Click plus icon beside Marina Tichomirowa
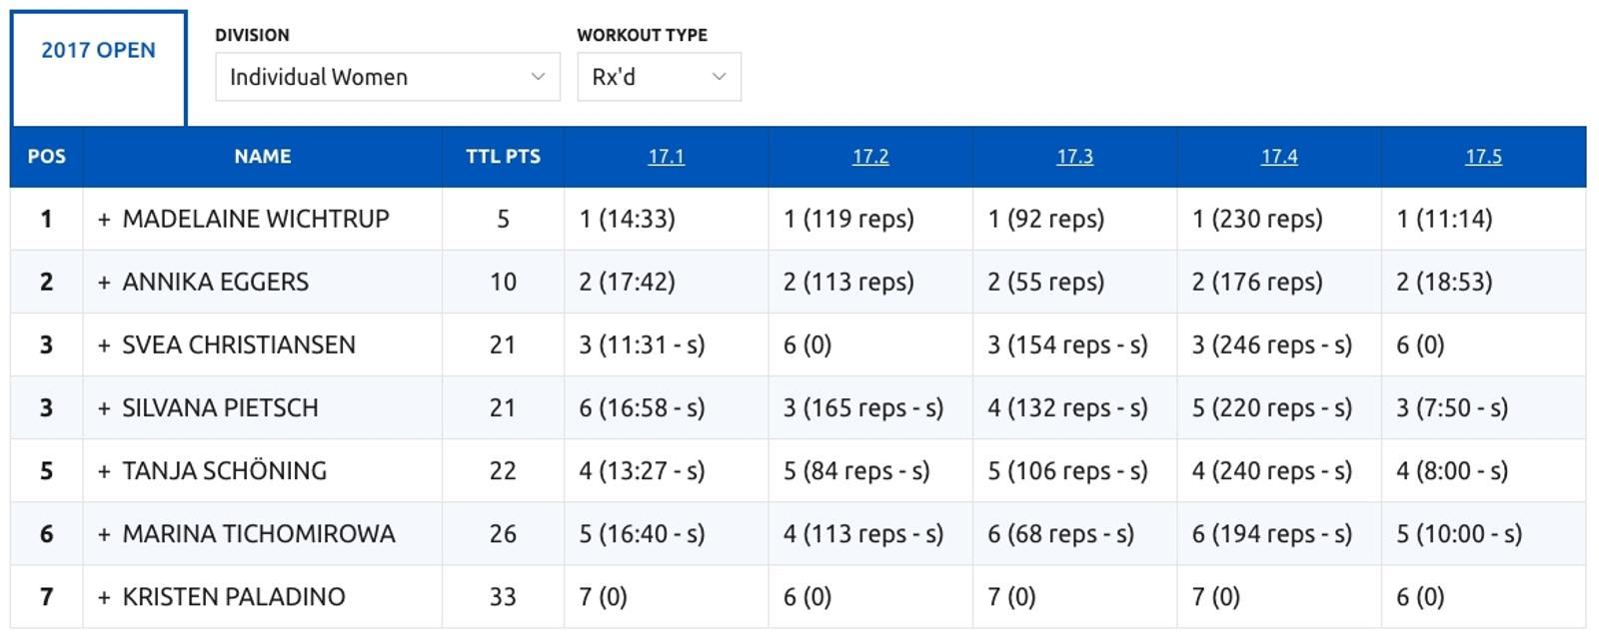The image size is (1599, 641). tap(104, 534)
